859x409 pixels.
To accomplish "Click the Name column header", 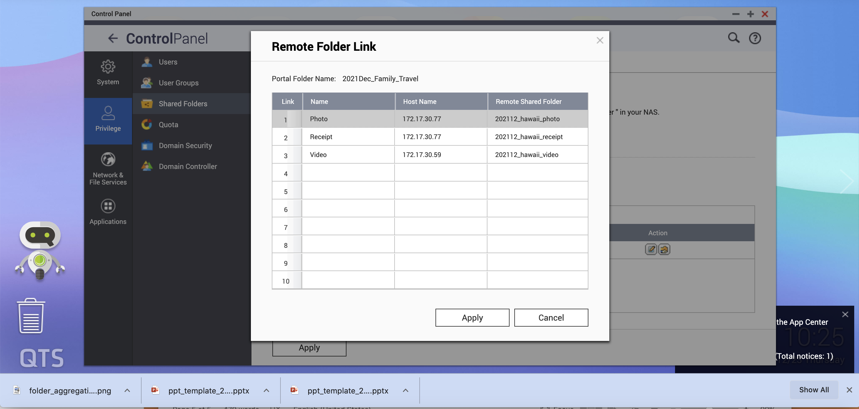I will point(349,101).
